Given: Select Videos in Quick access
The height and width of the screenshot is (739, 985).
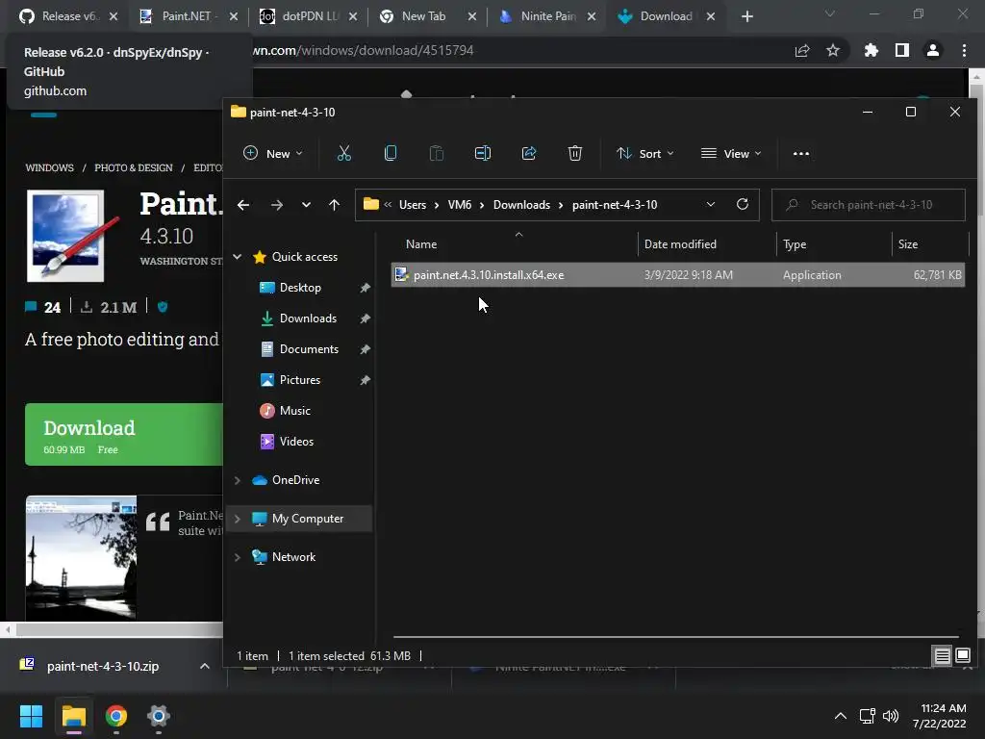Looking at the screenshot, I should click(x=296, y=441).
